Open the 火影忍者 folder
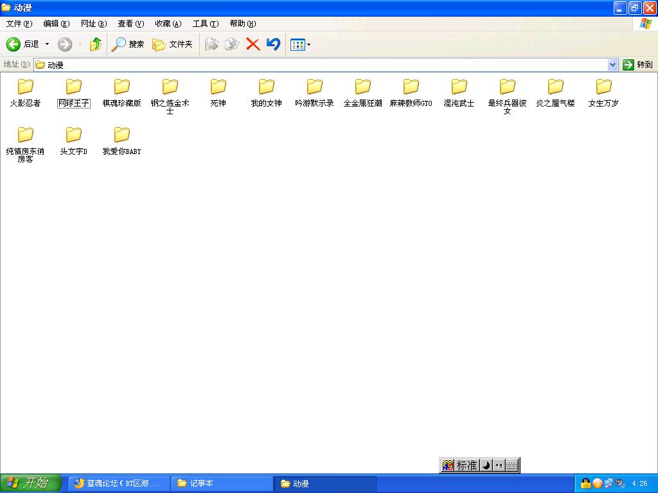The image size is (658, 493). [25, 87]
